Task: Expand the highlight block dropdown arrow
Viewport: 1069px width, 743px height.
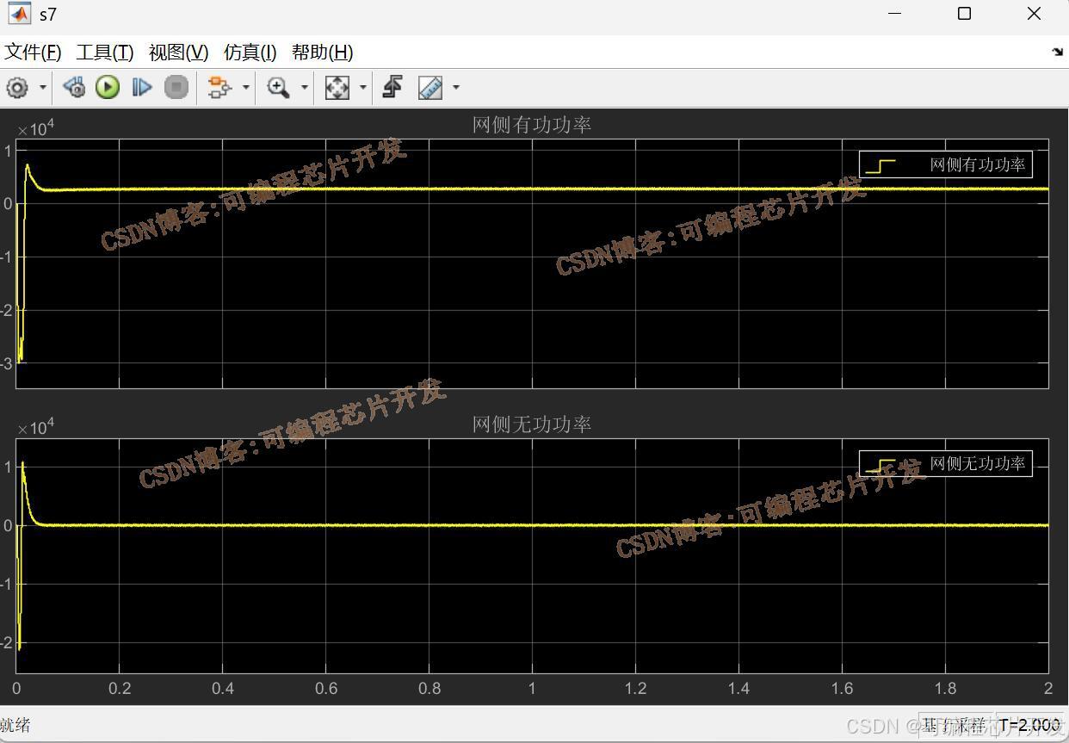Action: 246,87
